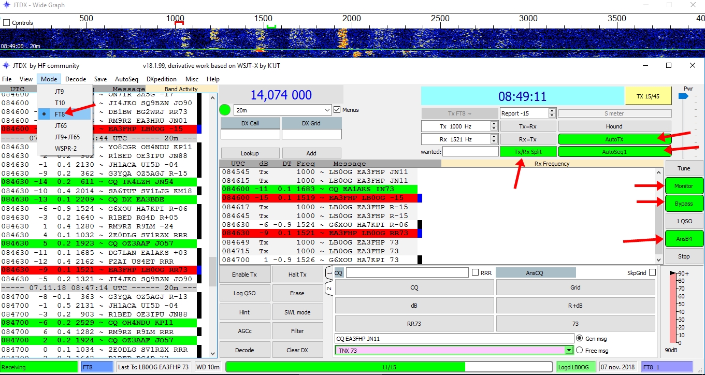This screenshot has height=375, width=705.
Task: Toggle the AutoTX button
Action: pos(614,139)
